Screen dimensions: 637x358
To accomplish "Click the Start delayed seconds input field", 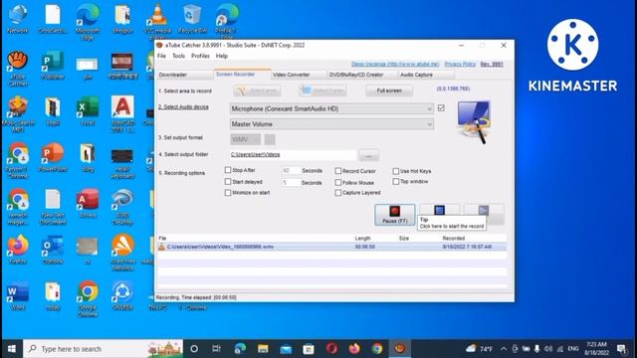I will click(292, 183).
